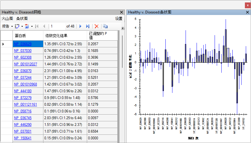251x143 pixels.
Task: Close the Healthy v. Diseased bar chart panel
Action: (248, 12)
